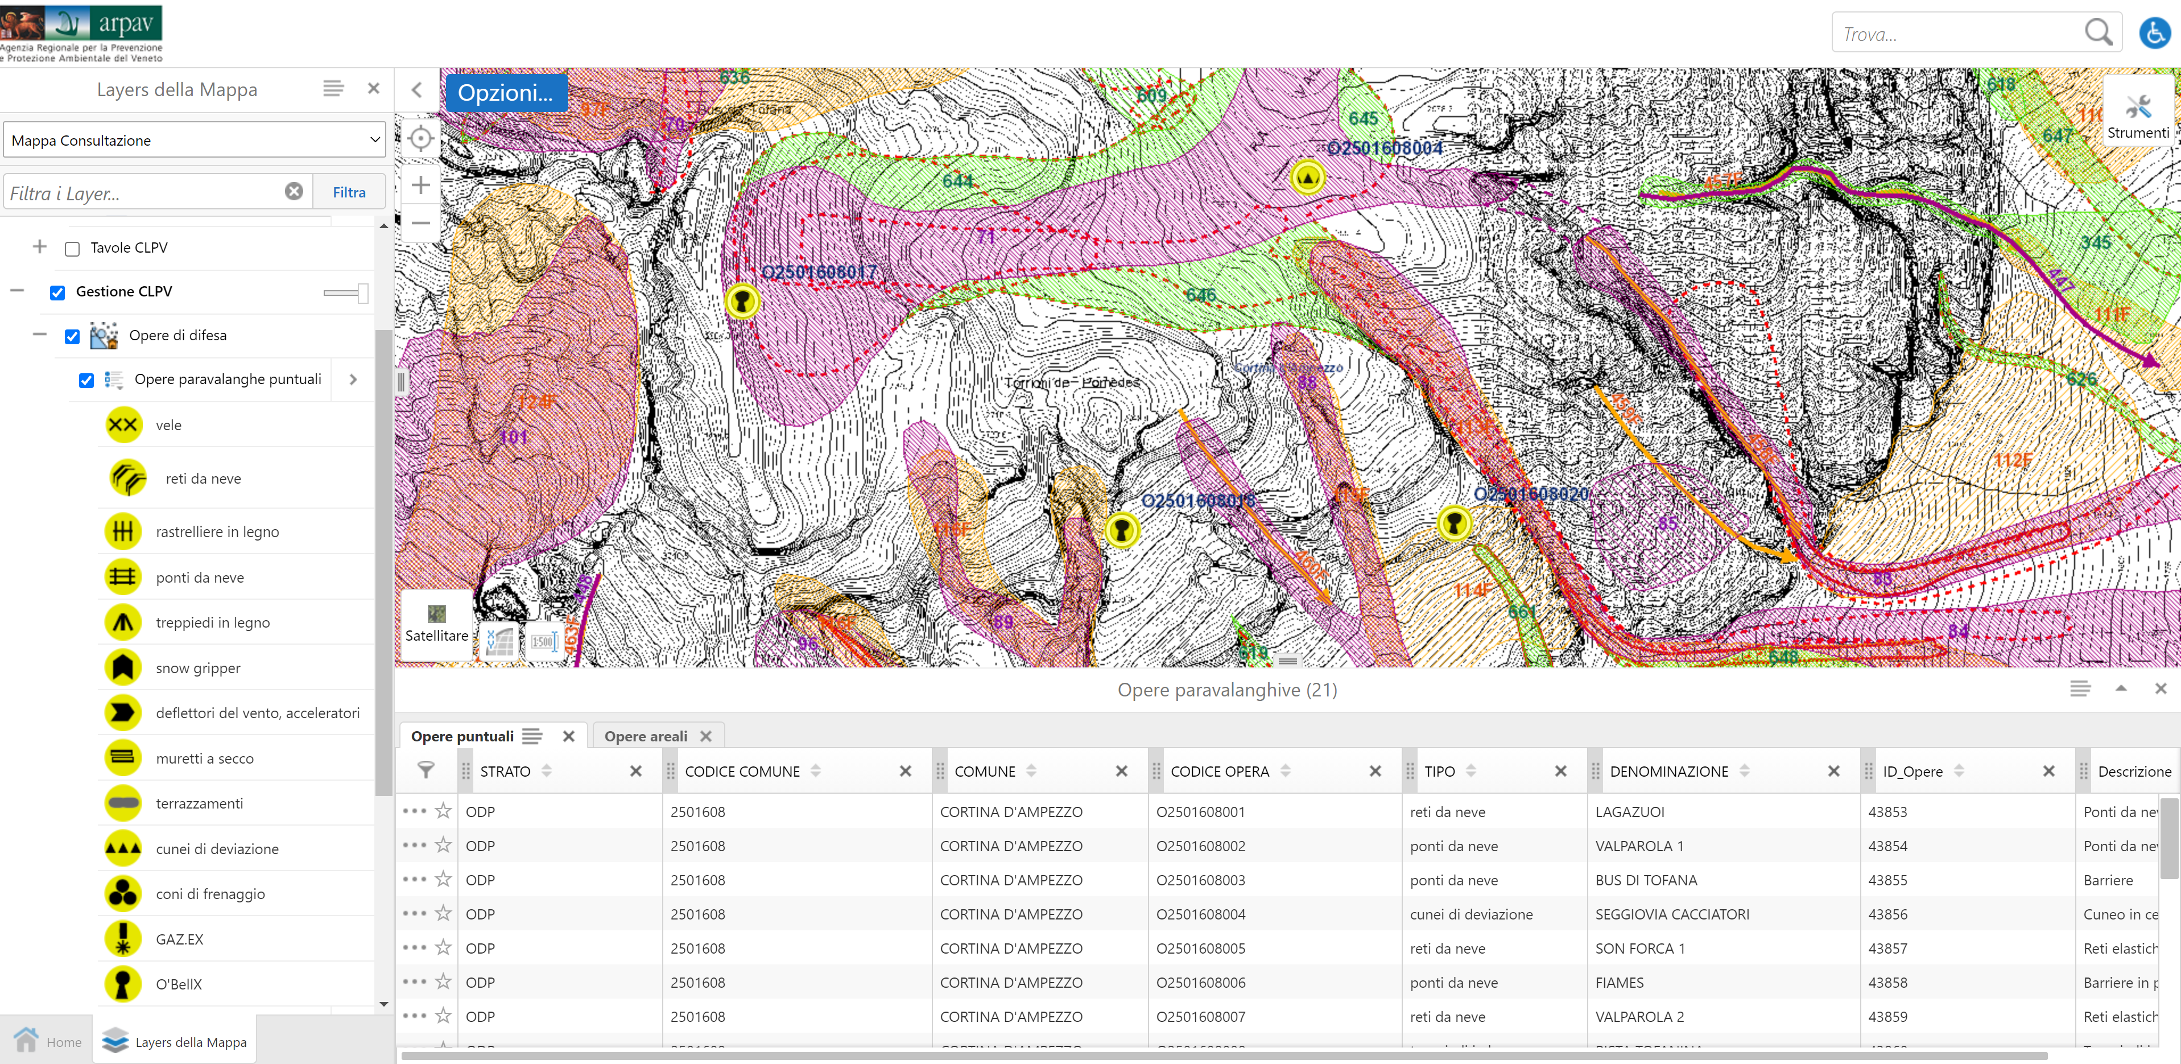
Task: Open the accessibility icon in header
Action: 2155,32
